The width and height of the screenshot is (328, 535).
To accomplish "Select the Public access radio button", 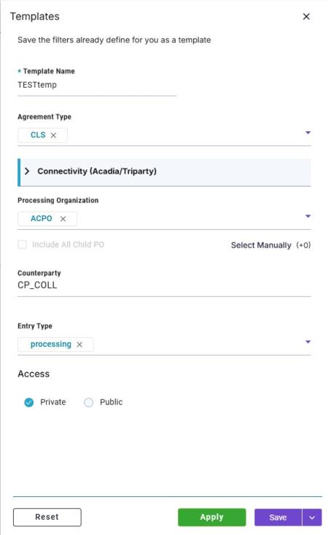I will (x=88, y=402).
